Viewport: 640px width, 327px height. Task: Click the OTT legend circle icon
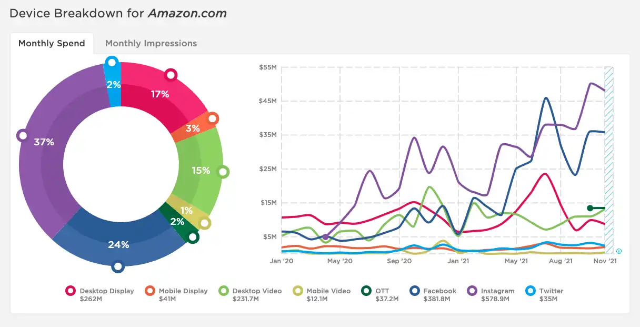pos(367,291)
